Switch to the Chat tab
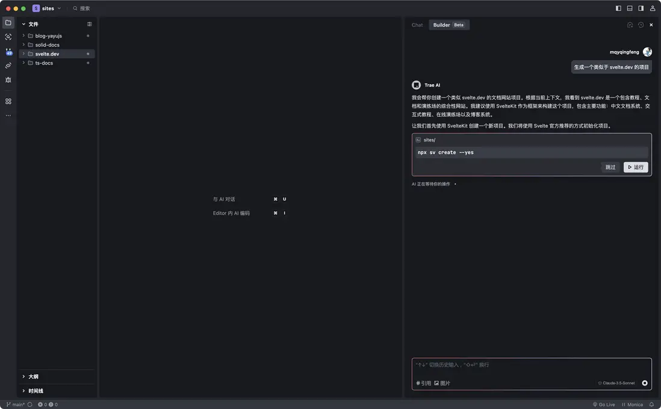Screen dimensions: 661x409 (x=417, y=25)
